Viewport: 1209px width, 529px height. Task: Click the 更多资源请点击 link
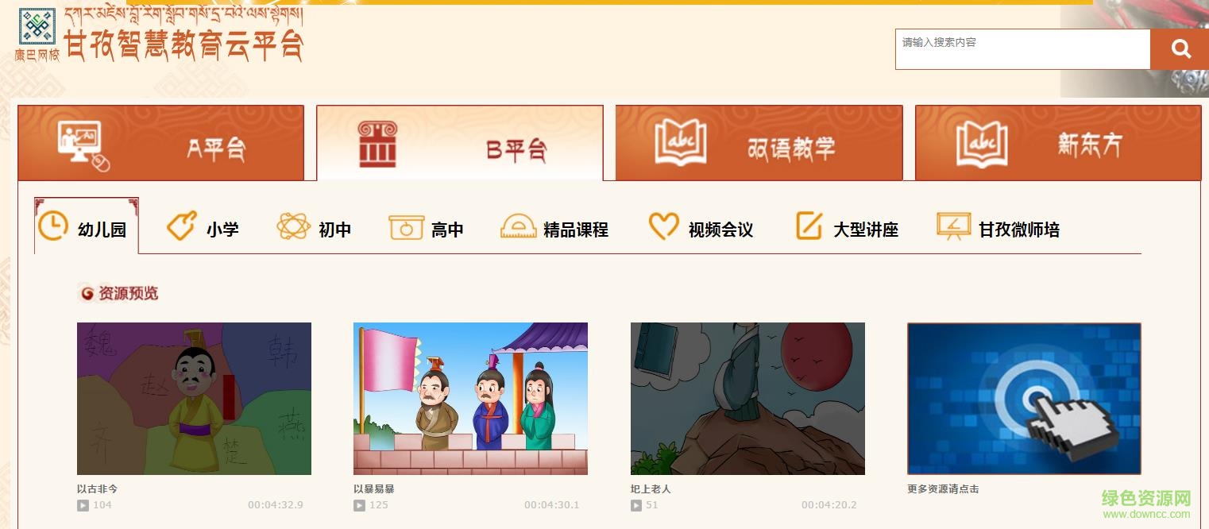[x=943, y=489]
